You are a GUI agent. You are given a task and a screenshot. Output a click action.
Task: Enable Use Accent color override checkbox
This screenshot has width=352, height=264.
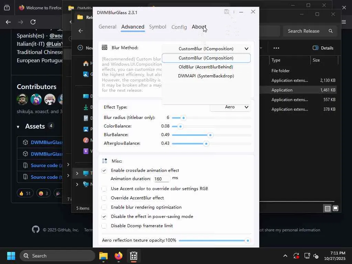(x=104, y=189)
